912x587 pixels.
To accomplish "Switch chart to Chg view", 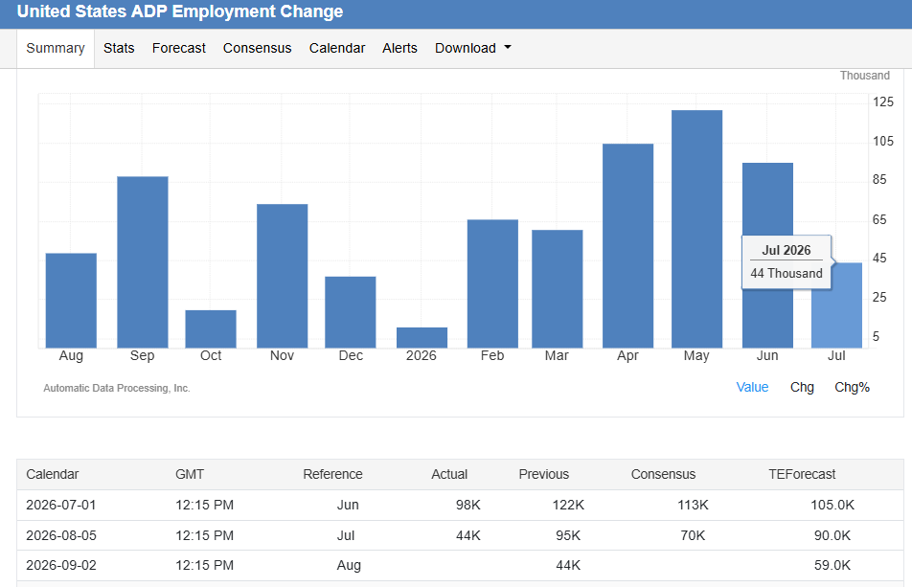I will coord(802,387).
